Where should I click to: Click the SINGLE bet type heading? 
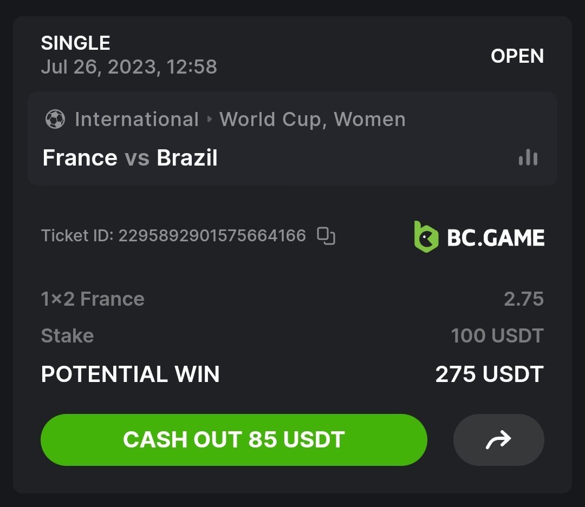75,43
